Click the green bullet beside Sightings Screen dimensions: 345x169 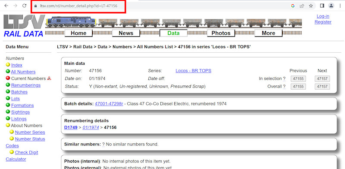click(8, 112)
